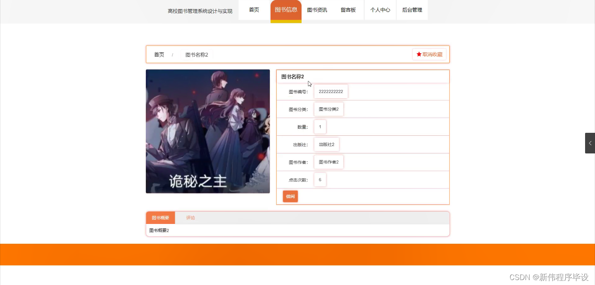The width and height of the screenshot is (595, 285).
Task: Click the 数量 label
Action: coord(303,127)
